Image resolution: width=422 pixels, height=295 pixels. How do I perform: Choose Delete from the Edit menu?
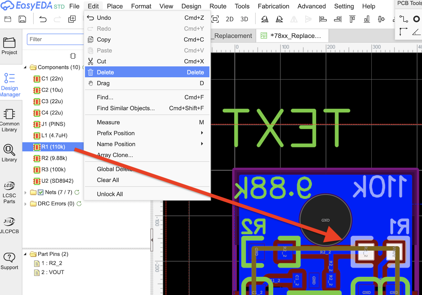(x=147, y=72)
